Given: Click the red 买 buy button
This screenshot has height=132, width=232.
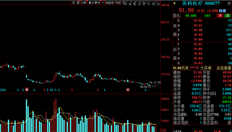Looking at the screenshot, I should pos(220,16).
